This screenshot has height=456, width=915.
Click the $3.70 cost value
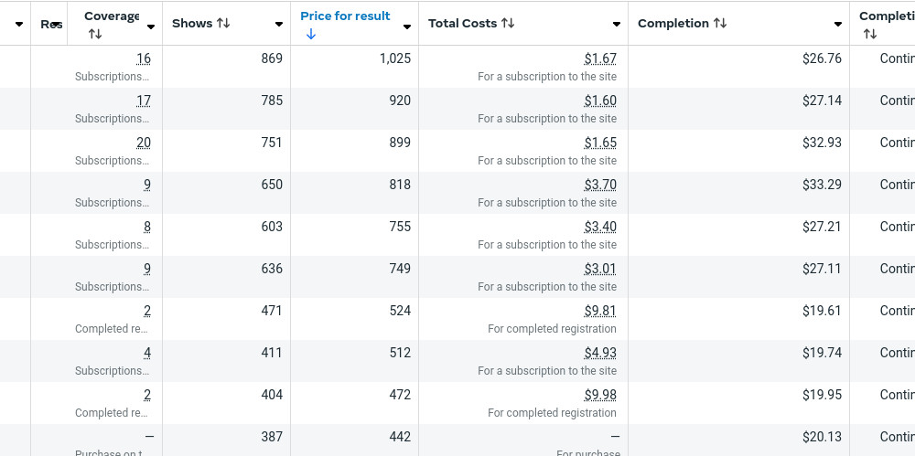tap(600, 185)
